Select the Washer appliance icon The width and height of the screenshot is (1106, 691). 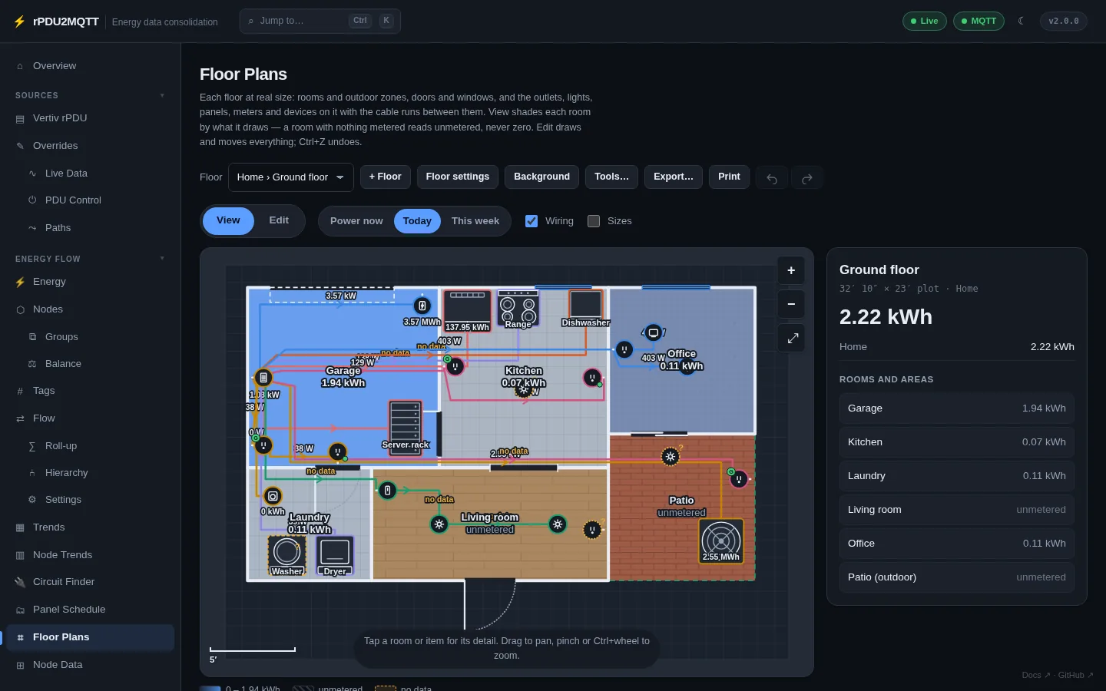pyautogui.click(x=286, y=555)
